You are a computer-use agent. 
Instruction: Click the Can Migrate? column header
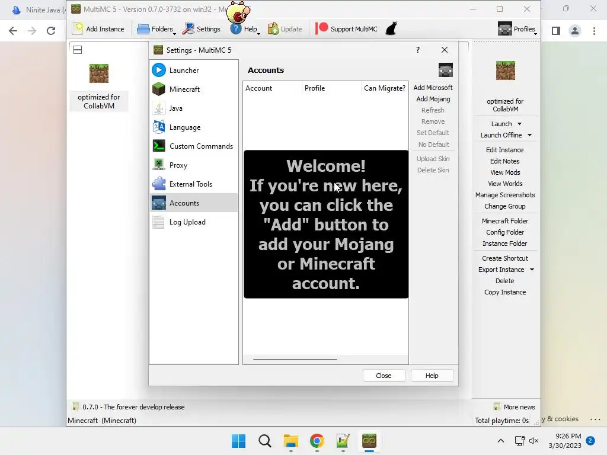(385, 88)
